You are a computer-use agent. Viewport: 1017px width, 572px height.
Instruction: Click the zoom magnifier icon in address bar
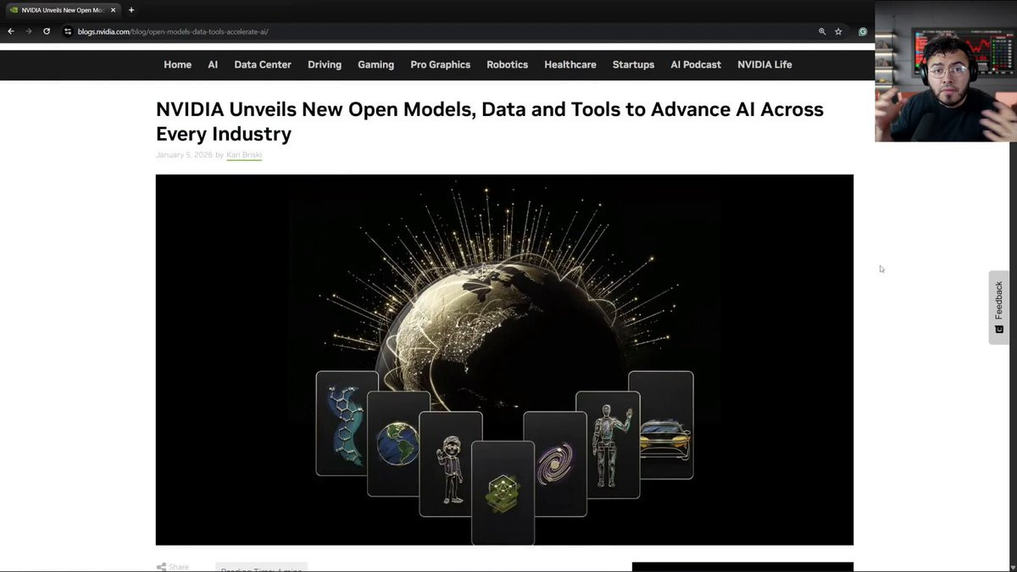click(x=822, y=31)
